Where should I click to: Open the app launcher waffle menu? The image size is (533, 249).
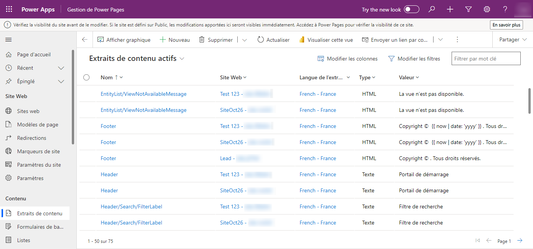pyautogui.click(x=9, y=9)
